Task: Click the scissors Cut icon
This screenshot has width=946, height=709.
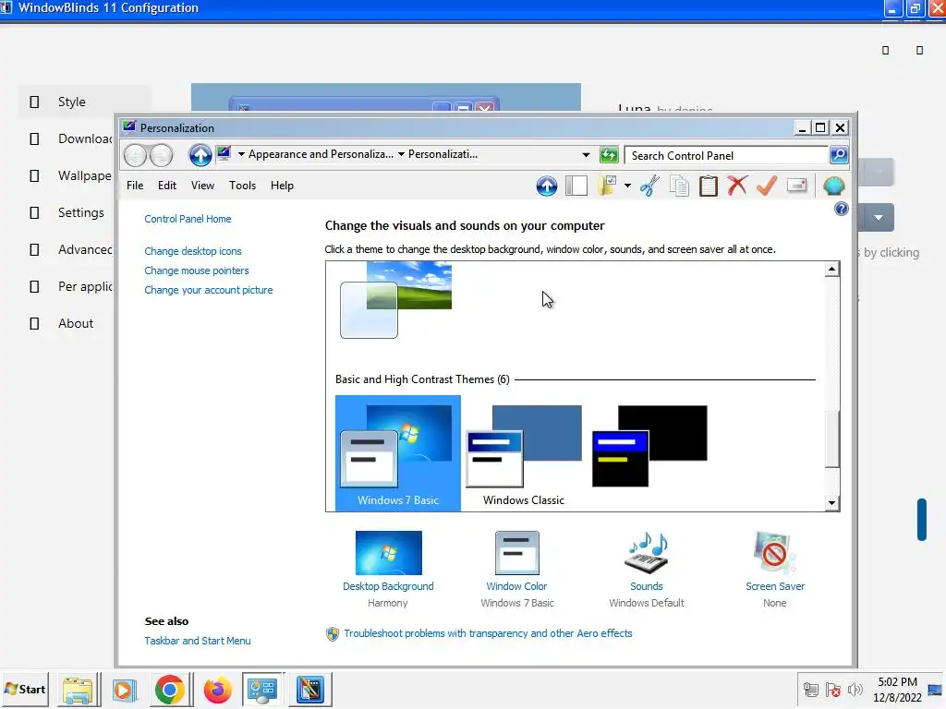Action: coord(649,186)
